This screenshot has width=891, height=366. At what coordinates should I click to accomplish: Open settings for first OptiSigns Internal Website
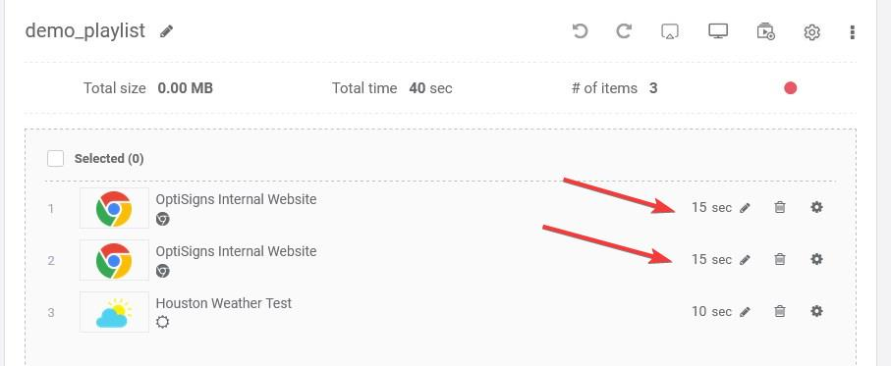(816, 207)
